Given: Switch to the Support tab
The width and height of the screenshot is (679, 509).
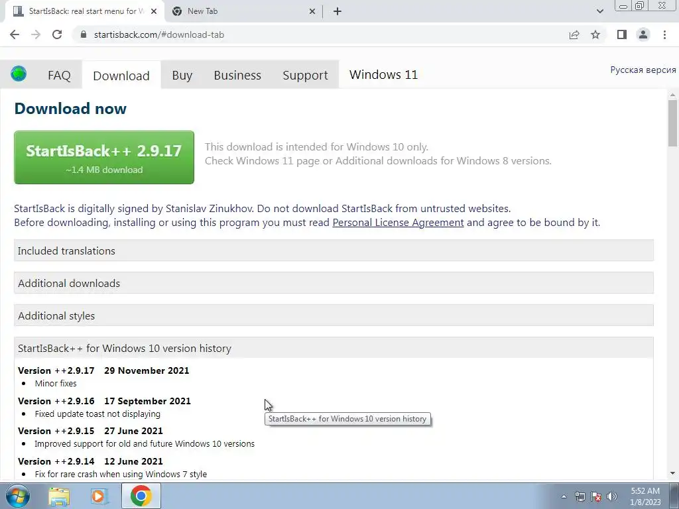Looking at the screenshot, I should (x=305, y=76).
